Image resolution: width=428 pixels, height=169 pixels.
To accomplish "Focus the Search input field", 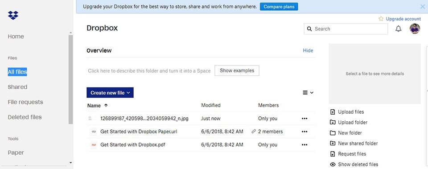I will (x=346, y=29).
